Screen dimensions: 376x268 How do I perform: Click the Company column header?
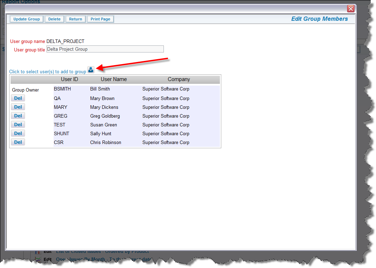[x=179, y=79]
